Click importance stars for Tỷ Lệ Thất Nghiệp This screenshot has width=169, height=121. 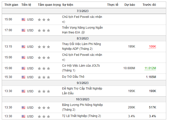click(44, 116)
